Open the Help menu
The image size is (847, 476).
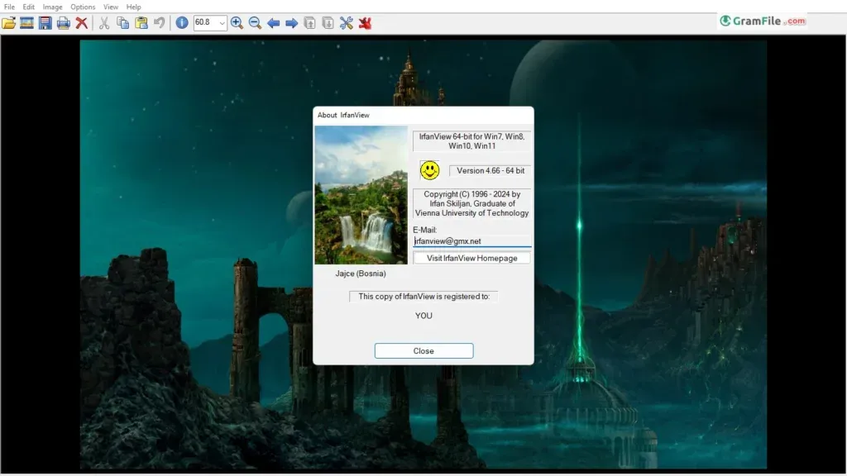coord(133,7)
